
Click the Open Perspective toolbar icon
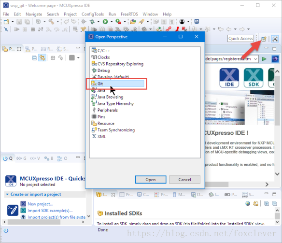264,39
